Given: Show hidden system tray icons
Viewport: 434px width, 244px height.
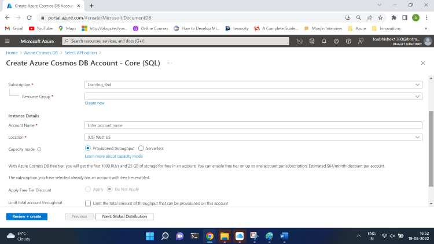Looking at the screenshot, I should click(x=359, y=236).
